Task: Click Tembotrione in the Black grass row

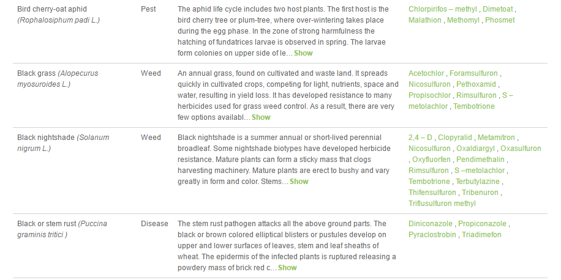Action: click(x=473, y=106)
